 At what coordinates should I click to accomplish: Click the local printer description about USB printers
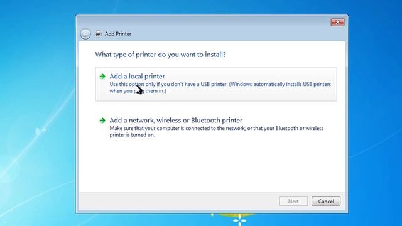[x=220, y=87]
